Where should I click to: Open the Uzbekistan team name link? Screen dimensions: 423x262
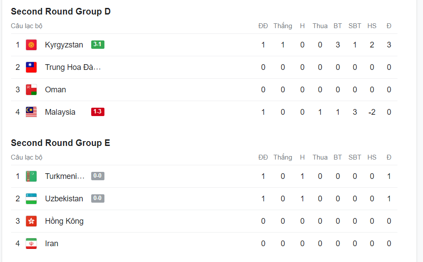pyautogui.click(x=64, y=199)
